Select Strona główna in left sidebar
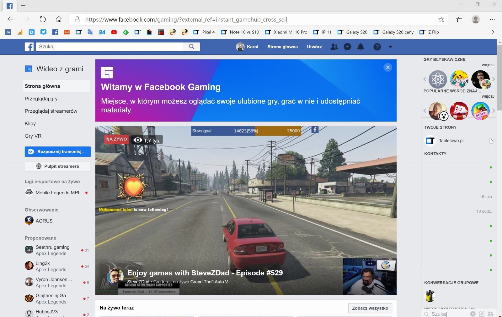502x317 pixels. click(x=57, y=86)
